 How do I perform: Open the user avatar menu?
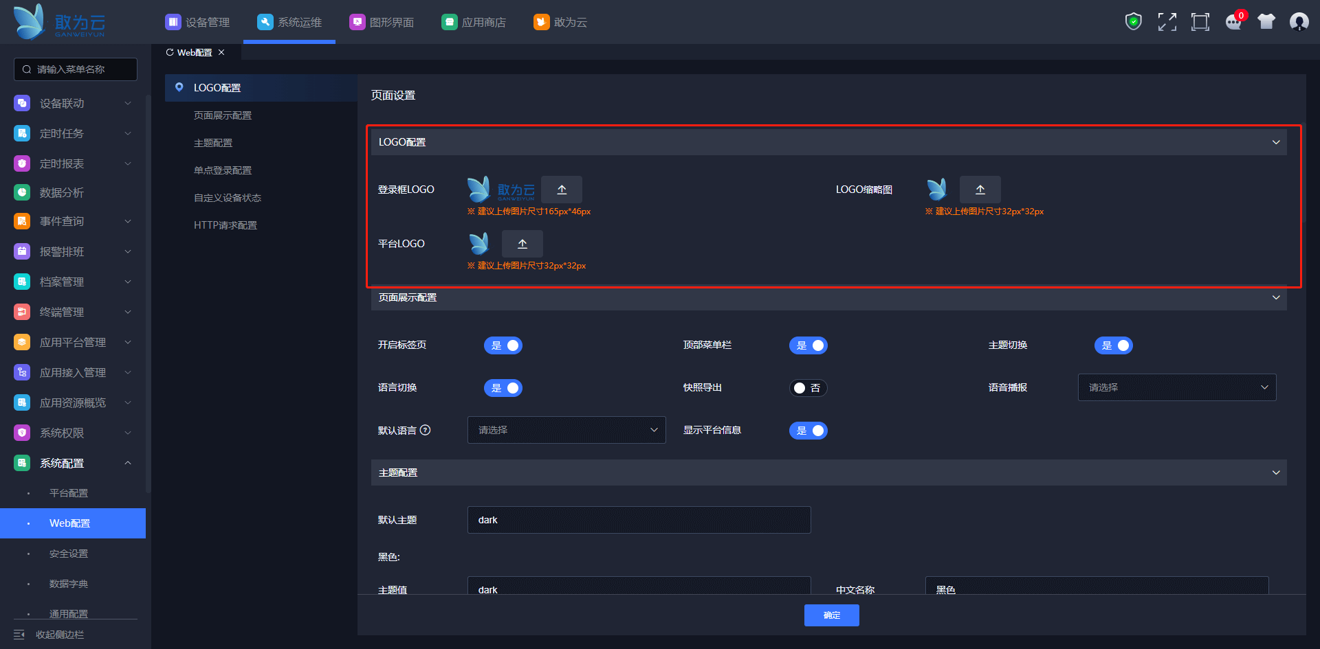[1299, 22]
